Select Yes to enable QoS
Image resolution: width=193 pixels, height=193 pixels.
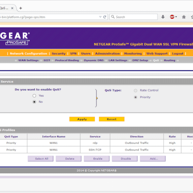coord(34,96)
